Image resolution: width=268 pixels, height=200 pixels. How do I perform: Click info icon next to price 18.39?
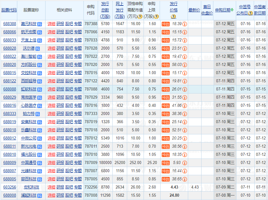coord(185,24)
